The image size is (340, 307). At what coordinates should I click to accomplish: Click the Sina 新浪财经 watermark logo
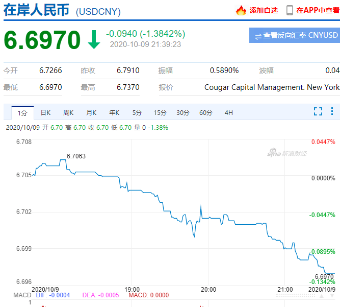tap(287, 153)
